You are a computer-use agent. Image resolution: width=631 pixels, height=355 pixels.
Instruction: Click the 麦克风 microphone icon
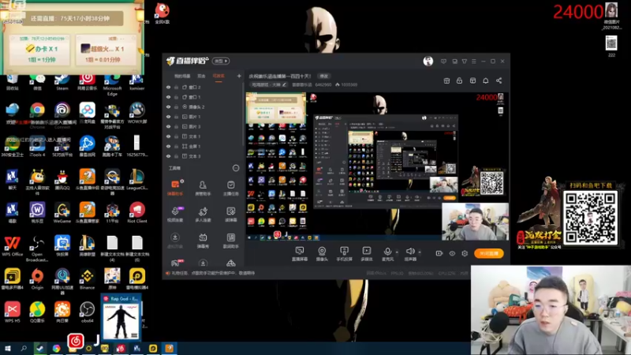pos(387,252)
